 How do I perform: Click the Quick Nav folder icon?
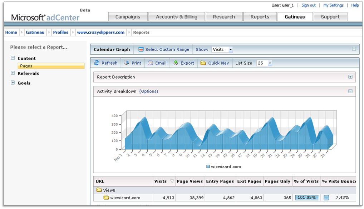203,63
